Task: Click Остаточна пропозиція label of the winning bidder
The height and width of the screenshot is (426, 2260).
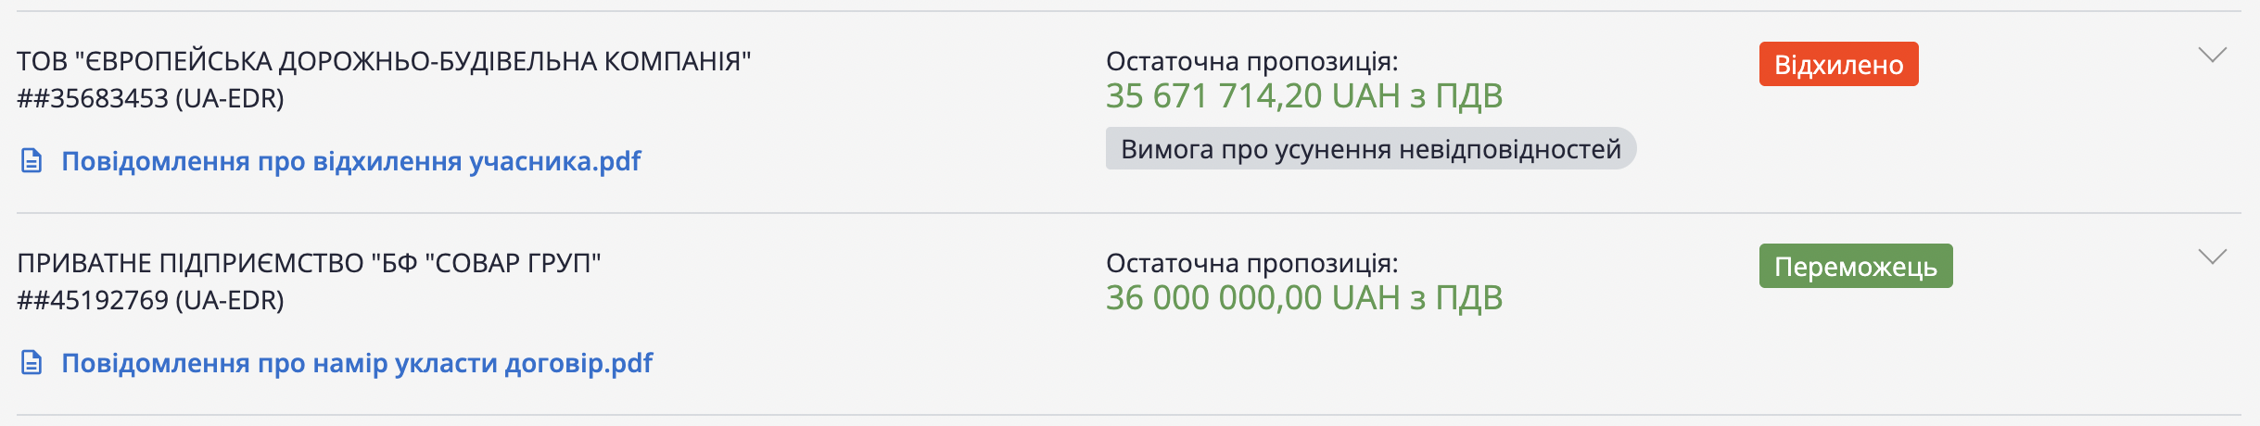Action: 1251,263
